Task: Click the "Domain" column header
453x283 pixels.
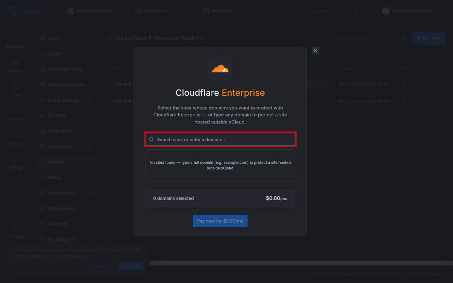Action: tap(120, 68)
